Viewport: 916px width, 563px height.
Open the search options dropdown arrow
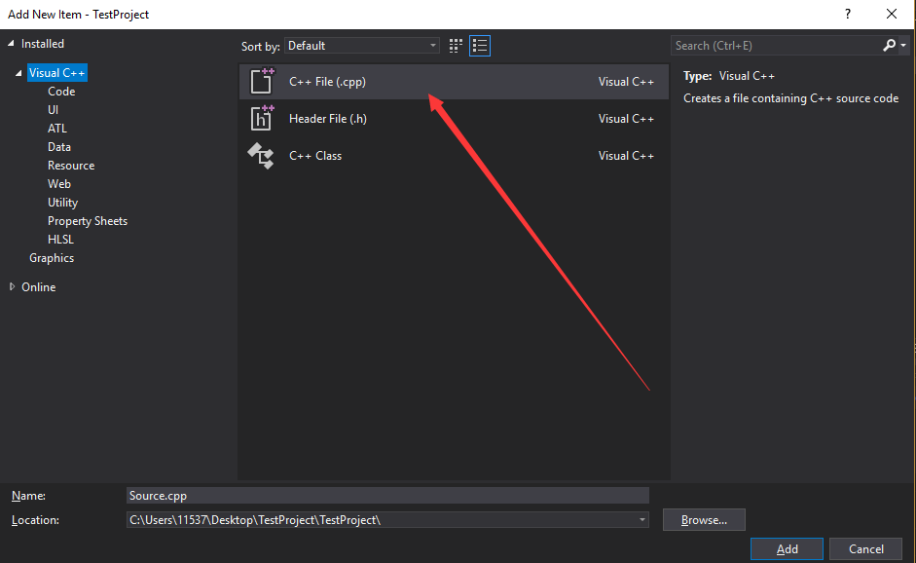click(x=903, y=45)
